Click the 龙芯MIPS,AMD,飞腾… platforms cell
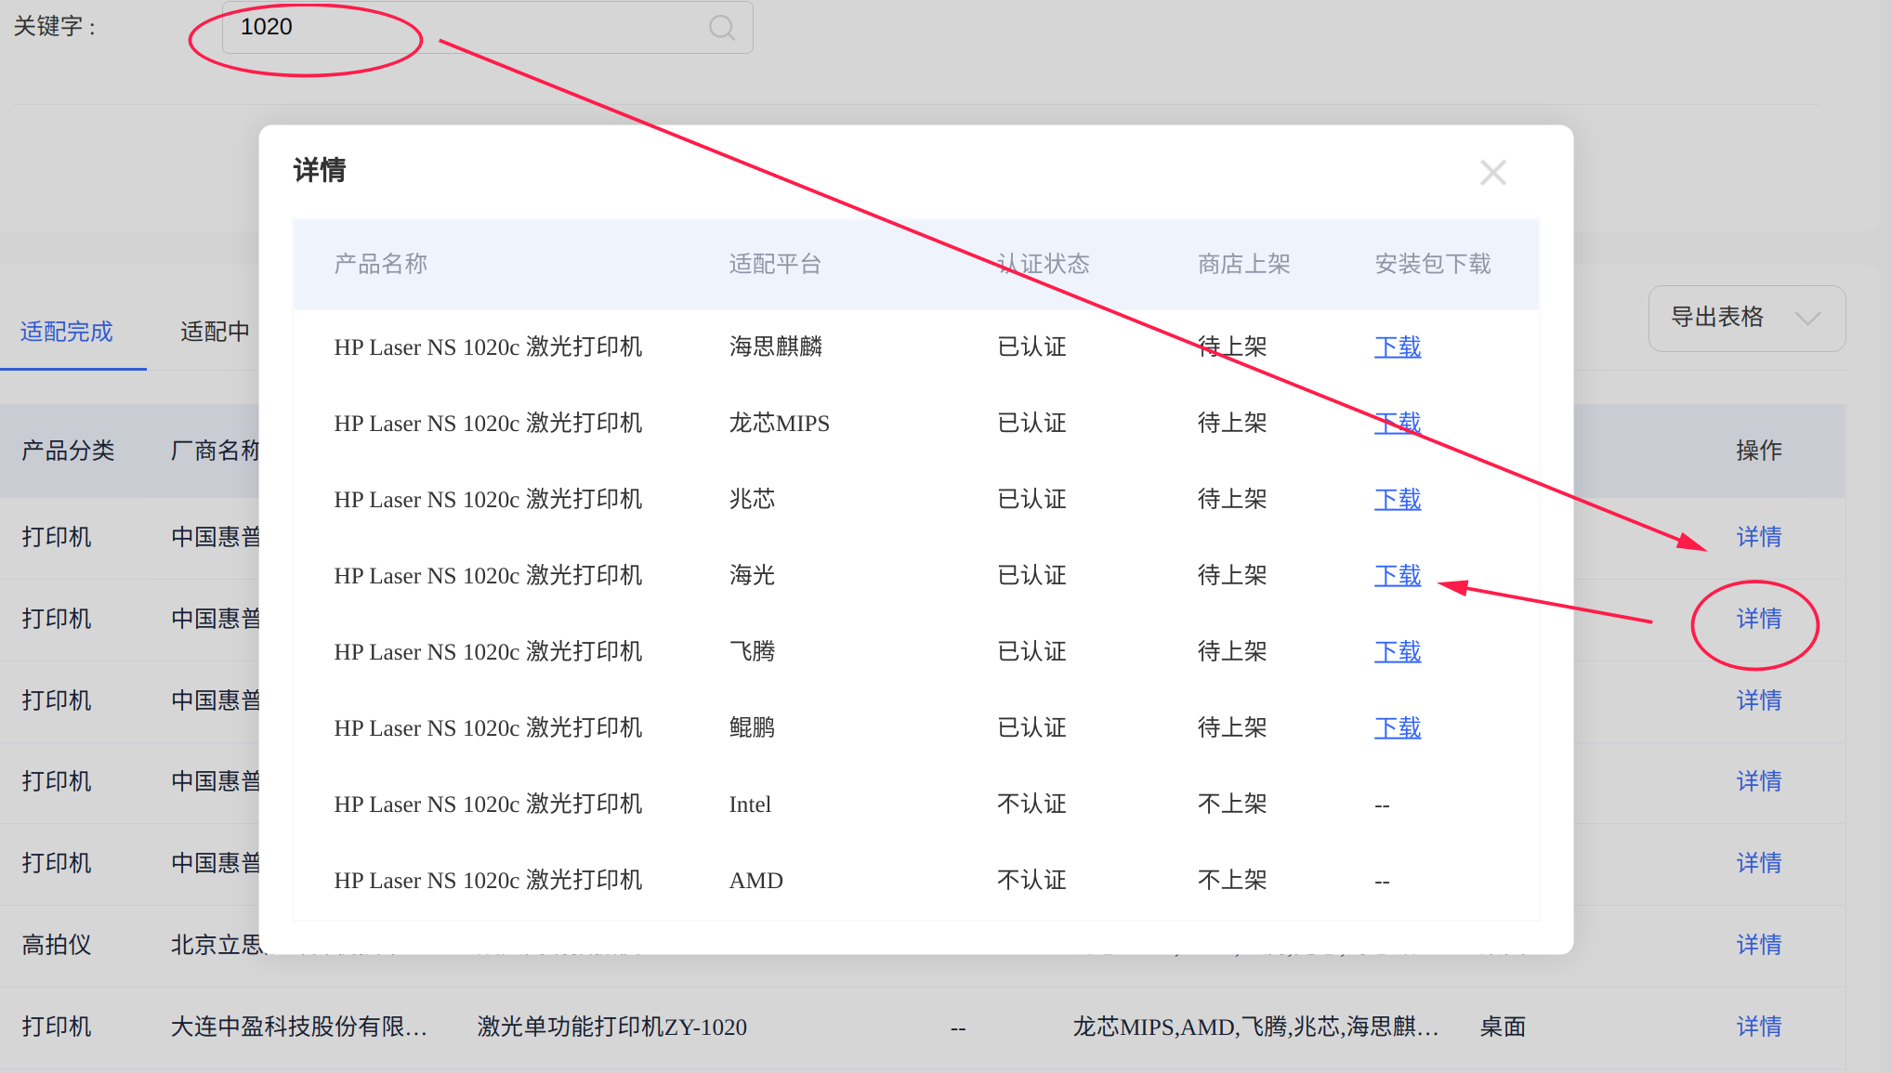The height and width of the screenshot is (1073, 1891). click(1255, 1027)
